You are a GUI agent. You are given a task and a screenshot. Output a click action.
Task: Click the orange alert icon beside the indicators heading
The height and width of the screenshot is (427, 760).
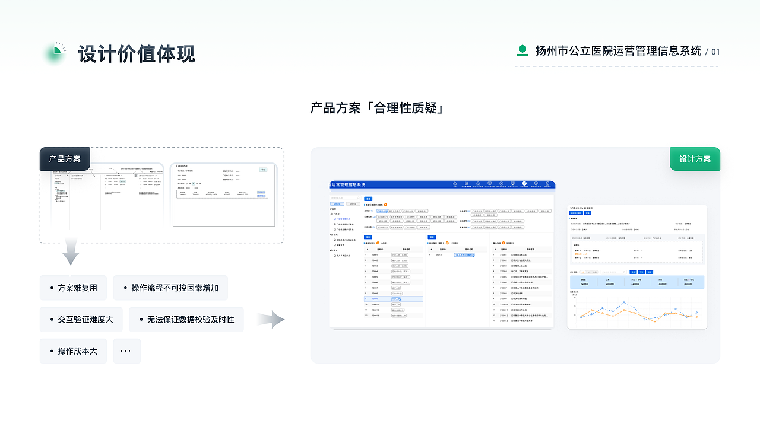[385, 205]
